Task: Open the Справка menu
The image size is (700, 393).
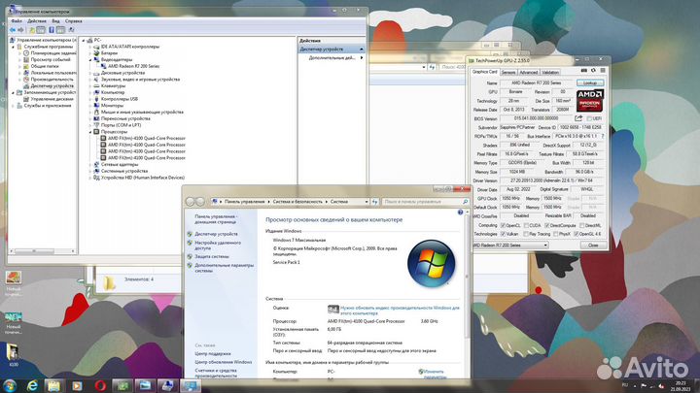Action: tap(73, 21)
